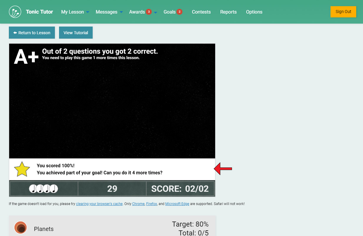Click the Planets game icon

21,228
